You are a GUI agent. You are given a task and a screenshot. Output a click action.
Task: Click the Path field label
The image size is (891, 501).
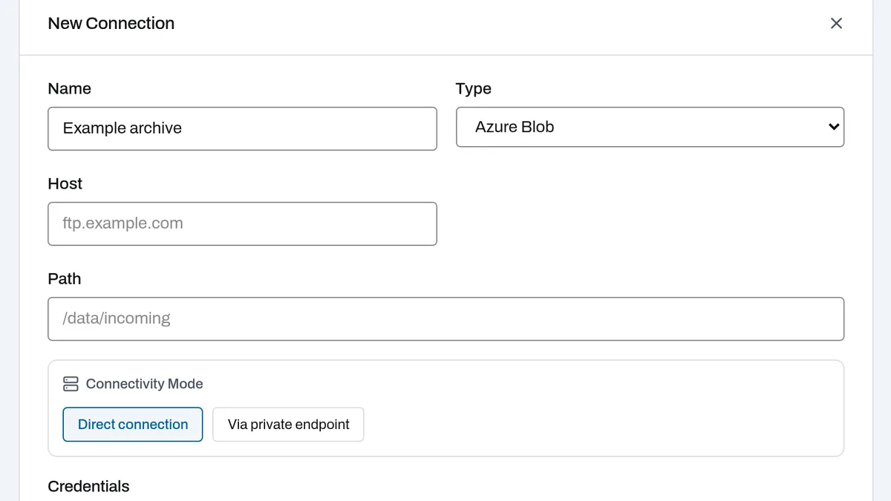65,278
